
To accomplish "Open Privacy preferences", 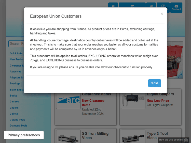I will coord(24,135).
